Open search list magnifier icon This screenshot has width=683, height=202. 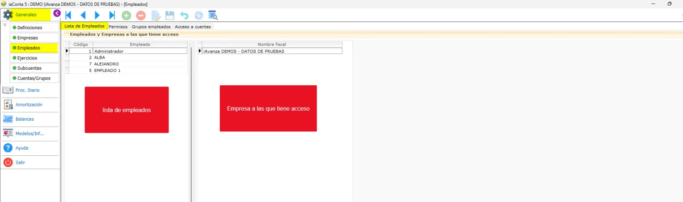click(x=213, y=16)
